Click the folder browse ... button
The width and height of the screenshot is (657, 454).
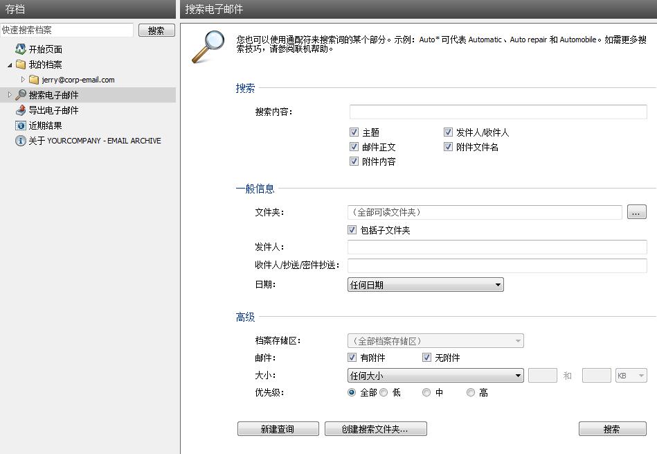coord(636,212)
